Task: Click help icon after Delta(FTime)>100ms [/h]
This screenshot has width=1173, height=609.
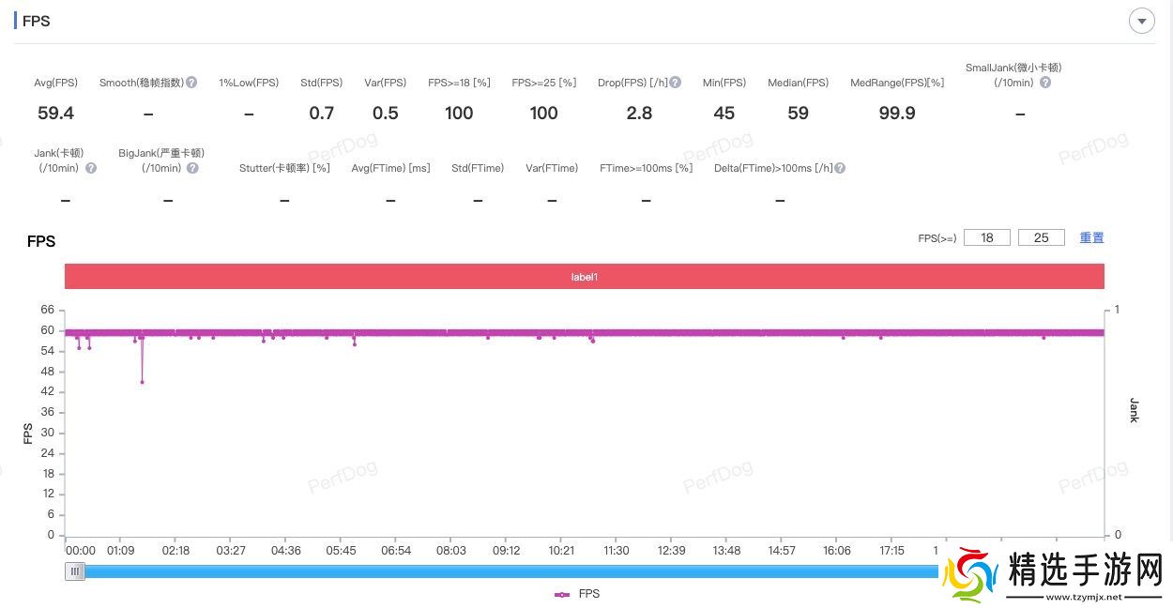Action: pyautogui.click(x=840, y=168)
